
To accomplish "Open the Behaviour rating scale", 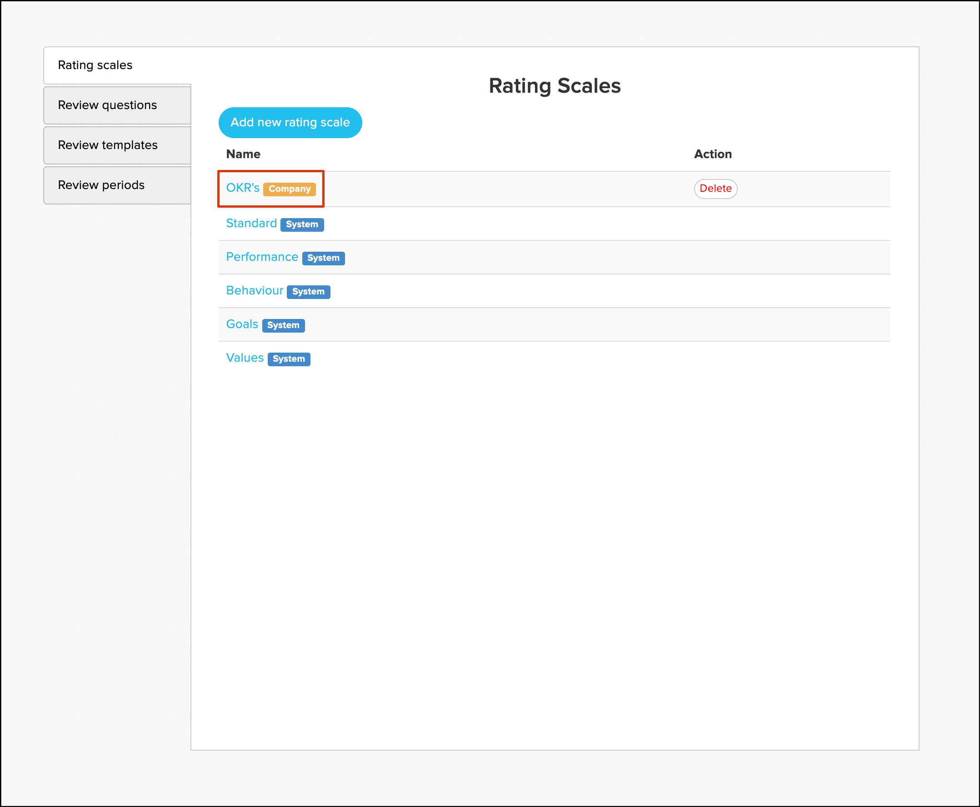I will [254, 290].
